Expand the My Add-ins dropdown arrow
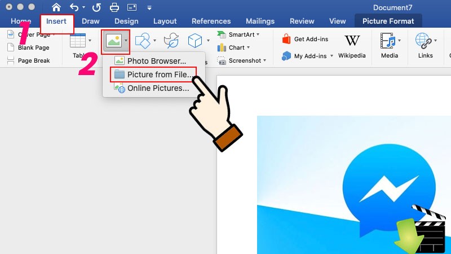Screen dimensions: 451x254 tap(331, 56)
